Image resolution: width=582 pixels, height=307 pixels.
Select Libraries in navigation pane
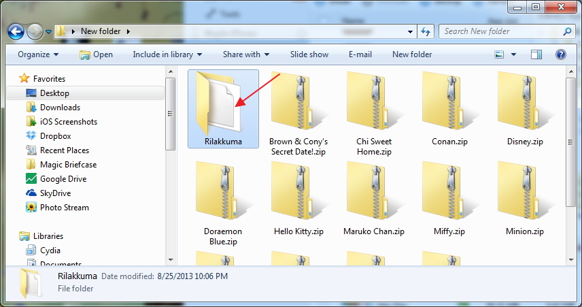(x=48, y=236)
